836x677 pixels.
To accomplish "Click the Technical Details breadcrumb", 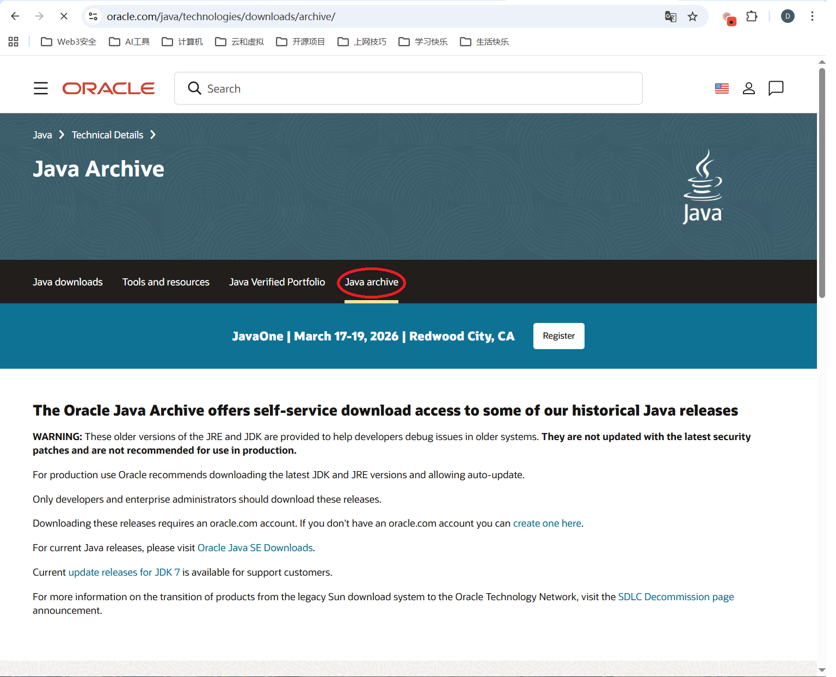I will 107,135.
